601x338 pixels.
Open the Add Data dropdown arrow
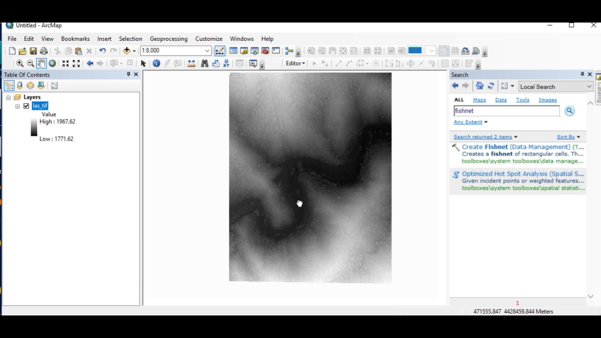pyautogui.click(x=134, y=51)
